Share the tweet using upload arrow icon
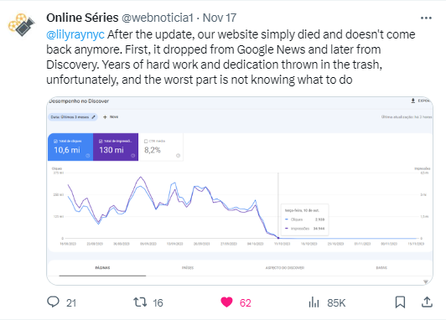The height and width of the screenshot is (320, 446). click(427, 302)
